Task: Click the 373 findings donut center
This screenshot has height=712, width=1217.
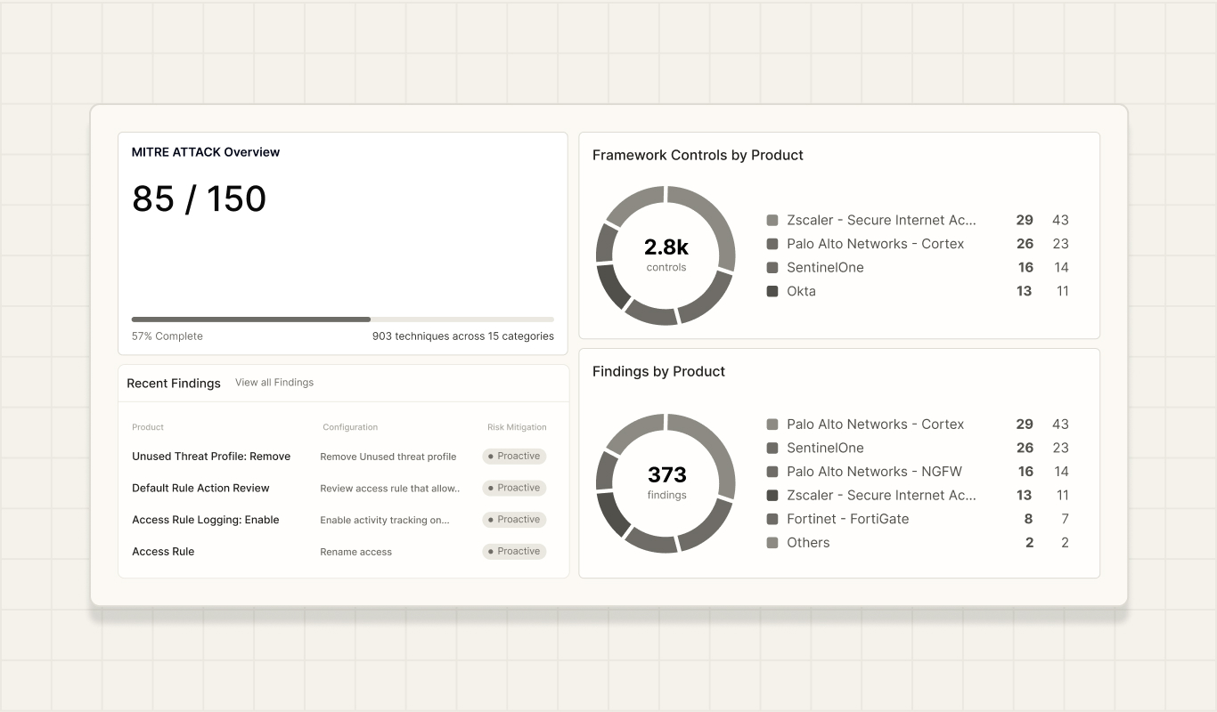Action: pyautogui.click(x=666, y=481)
